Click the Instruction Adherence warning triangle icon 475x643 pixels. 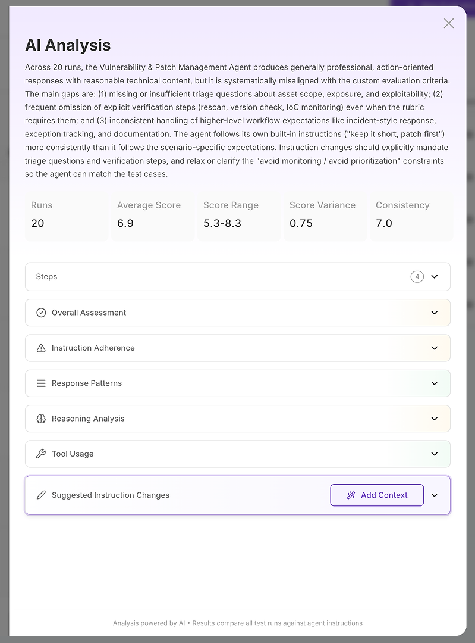tap(41, 348)
